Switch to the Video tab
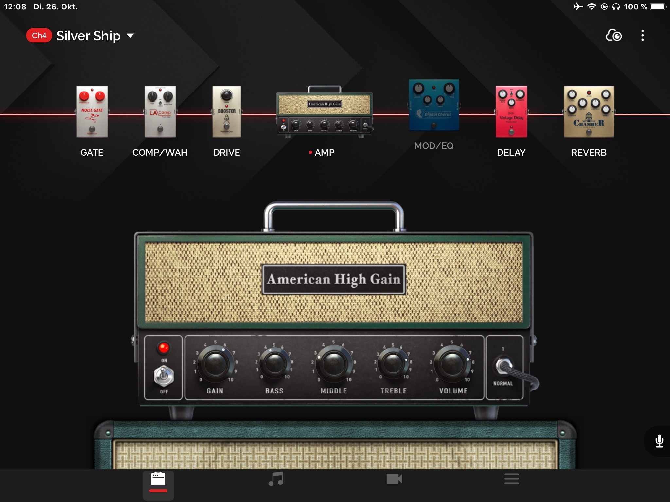Viewport: 670px width, 502px height. tap(394, 479)
